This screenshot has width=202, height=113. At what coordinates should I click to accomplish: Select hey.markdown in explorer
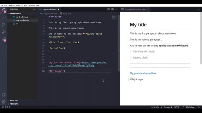(23, 20)
